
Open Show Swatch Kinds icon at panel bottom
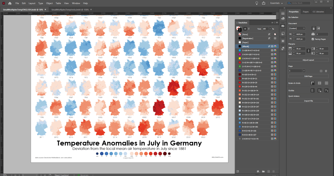click(x=258, y=171)
